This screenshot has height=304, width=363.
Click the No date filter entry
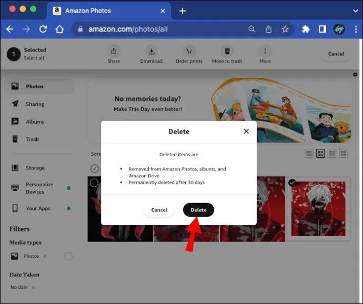pos(22,287)
